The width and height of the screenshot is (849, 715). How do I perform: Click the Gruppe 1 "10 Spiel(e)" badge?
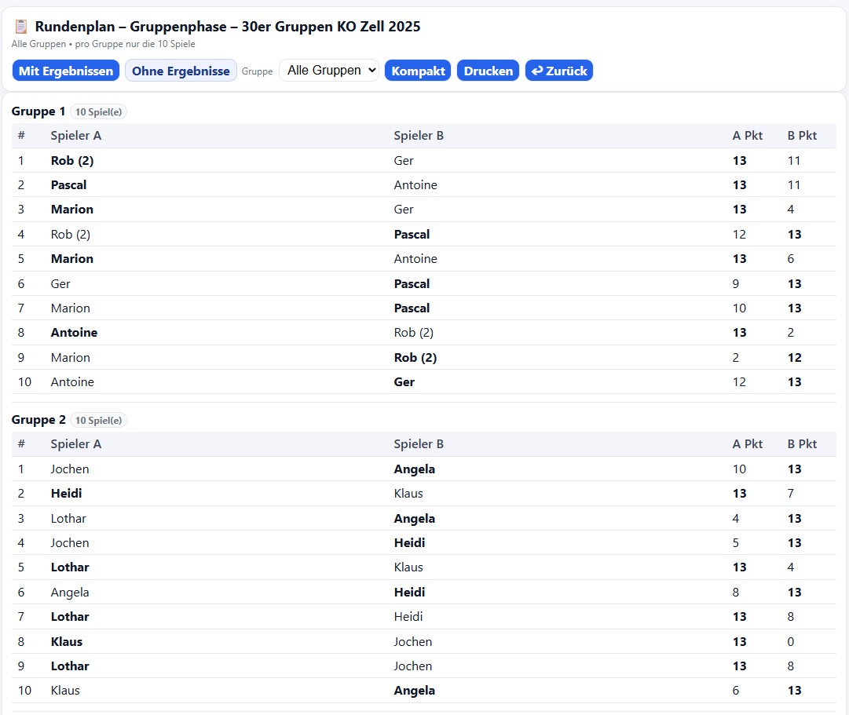point(98,112)
